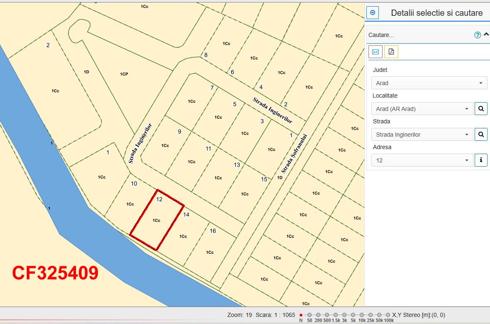Click the Zoom: 19 status text
This screenshot has height=324, width=490.
pos(239,315)
